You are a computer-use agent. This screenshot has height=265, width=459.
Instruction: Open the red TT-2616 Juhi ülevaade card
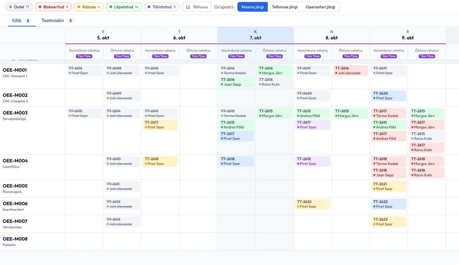351,71
